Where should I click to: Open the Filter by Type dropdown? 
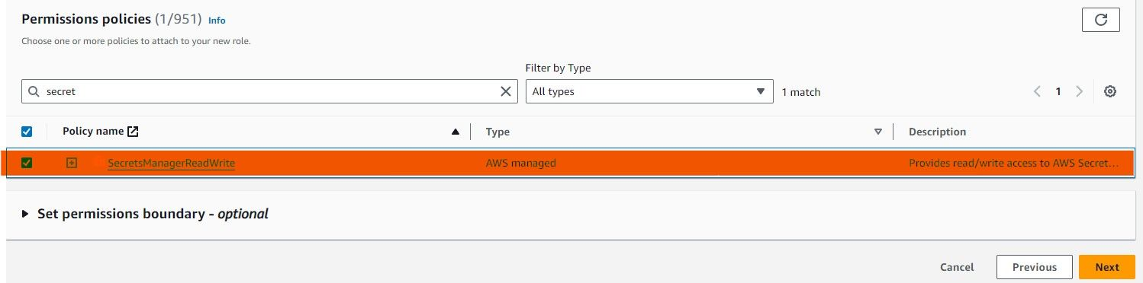tap(649, 91)
